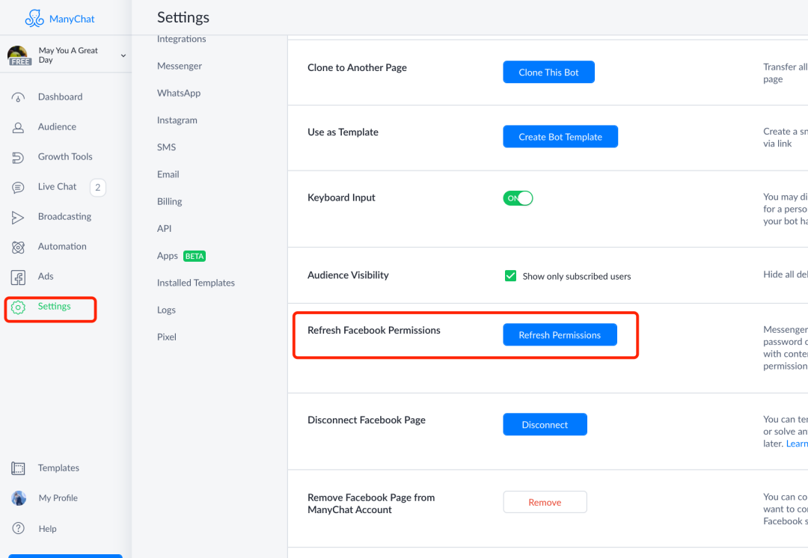Screen dimensions: 808x558
Task: Uncheck Show only subscribed users
Action: point(510,276)
